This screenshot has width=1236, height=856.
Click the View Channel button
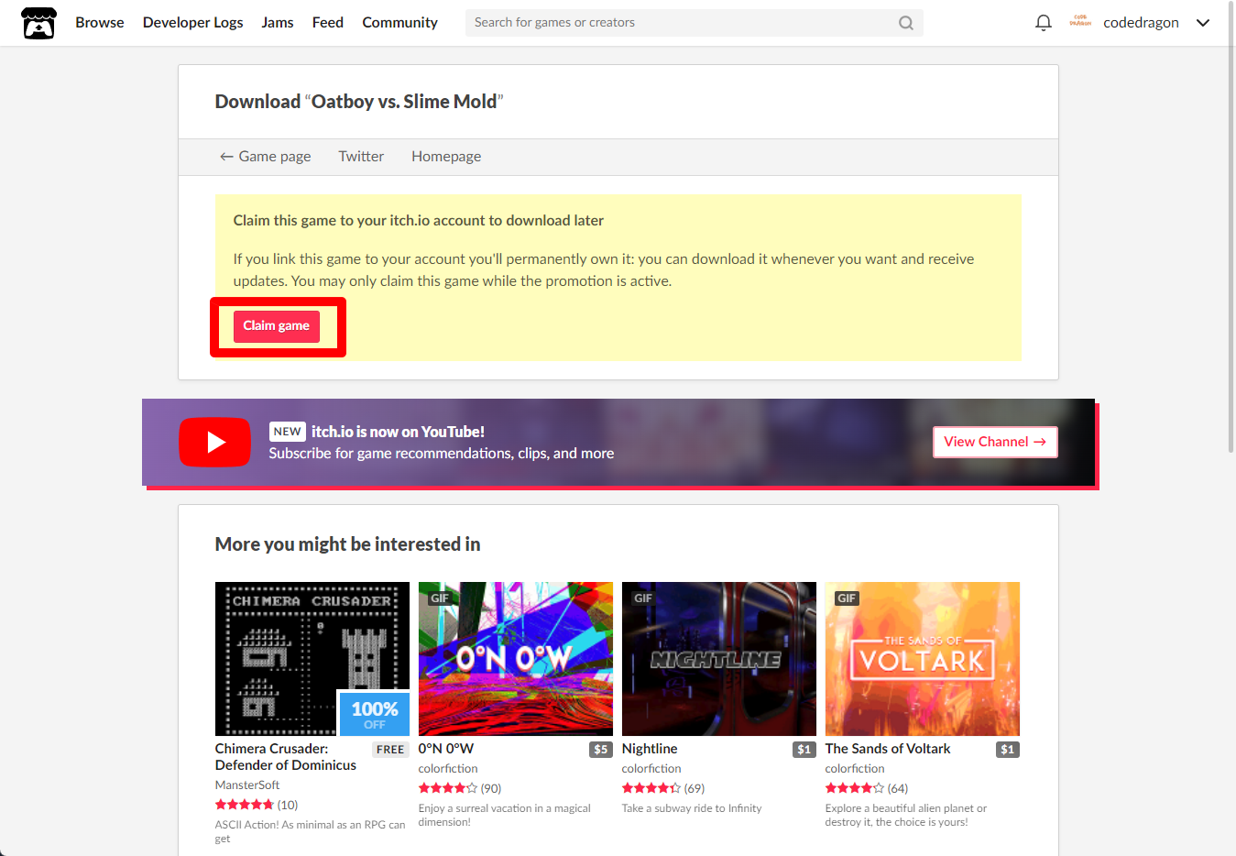point(995,442)
